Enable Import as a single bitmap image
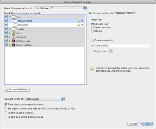This screenshot has height=129, width=156. [6, 117]
